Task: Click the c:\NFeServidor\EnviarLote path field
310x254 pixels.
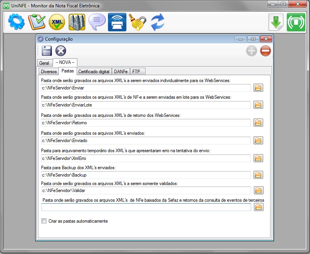Action: pos(146,105)
